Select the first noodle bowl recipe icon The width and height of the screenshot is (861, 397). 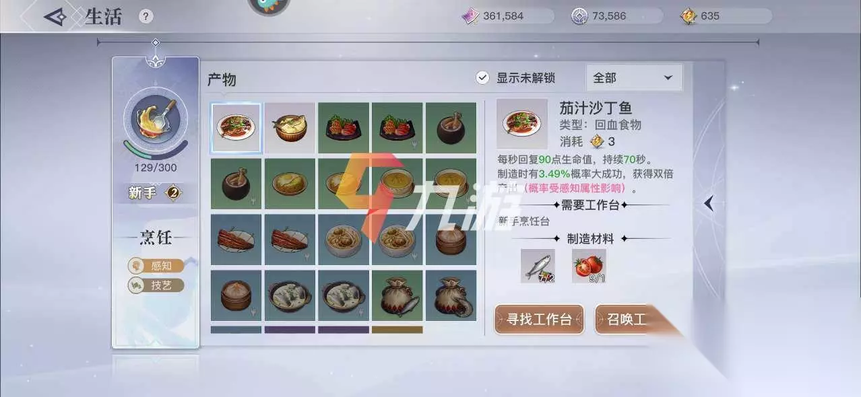(344, 240)
